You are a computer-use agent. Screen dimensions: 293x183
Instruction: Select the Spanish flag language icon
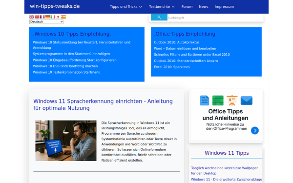click(63, 17)
